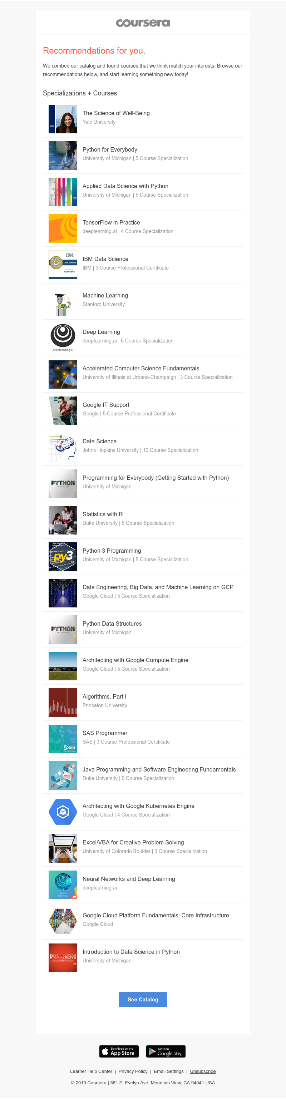This screenshot has width=286, height=1099.
Task: Tap the Get it on Google Play badge
Action: (166, 1051)
